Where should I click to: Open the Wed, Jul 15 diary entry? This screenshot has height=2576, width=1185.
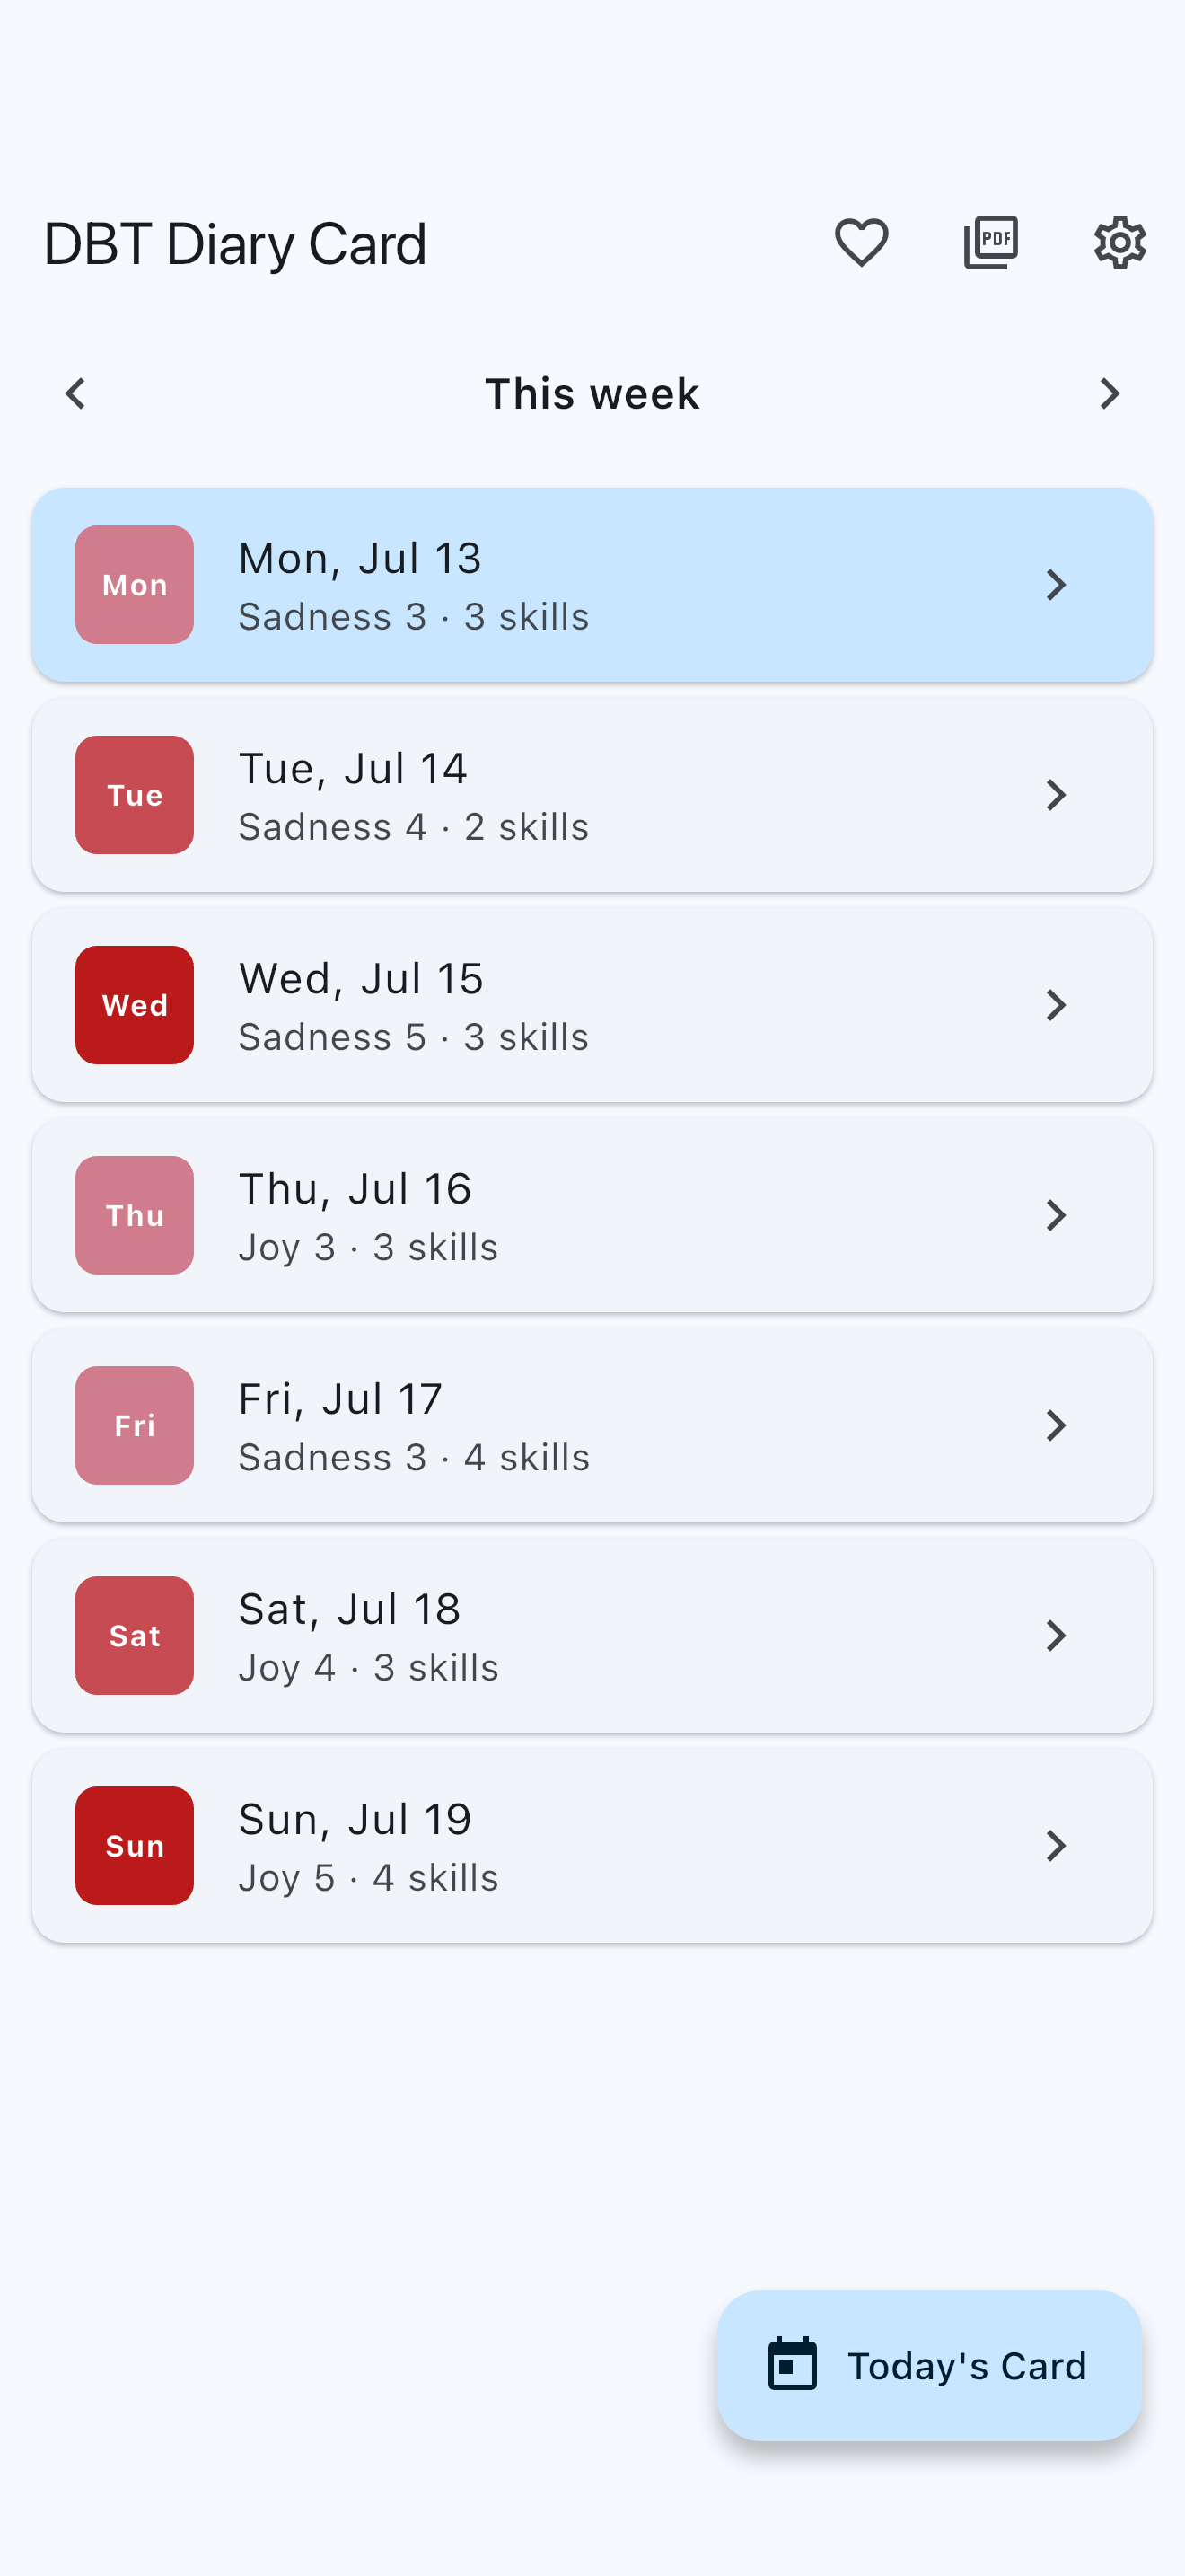592,1005
